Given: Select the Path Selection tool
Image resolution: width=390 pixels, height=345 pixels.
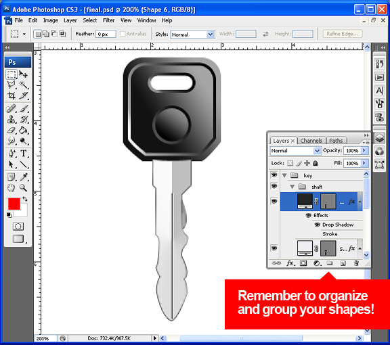Looking at the screenshot, I should pyautogui.click(x=12, y=164).
